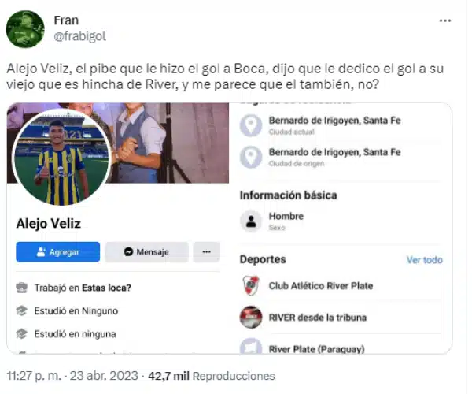Click the briefcase icon next to Trabajó en
This screenshot has width=472, height=394.
click(x=22, y=288)
